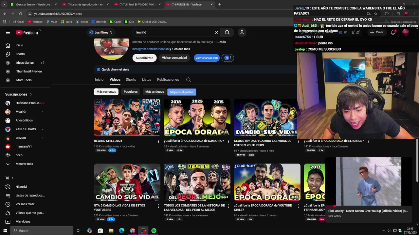419x235 pixels.
Task: Open 'Videos que me gus...' in sidebar
Action: pos(29,213)
